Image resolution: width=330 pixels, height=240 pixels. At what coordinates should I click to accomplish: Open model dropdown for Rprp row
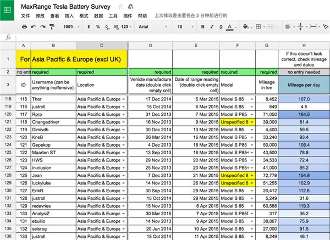[x=252, y=114]
